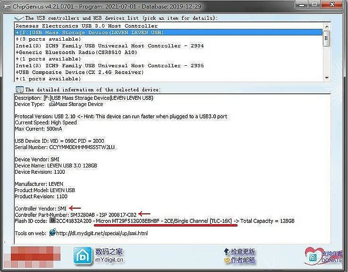Select Intel ICH9 Host Controller 2934 row
The width and height of the screenshot is (348, 272).
[168, 46]
